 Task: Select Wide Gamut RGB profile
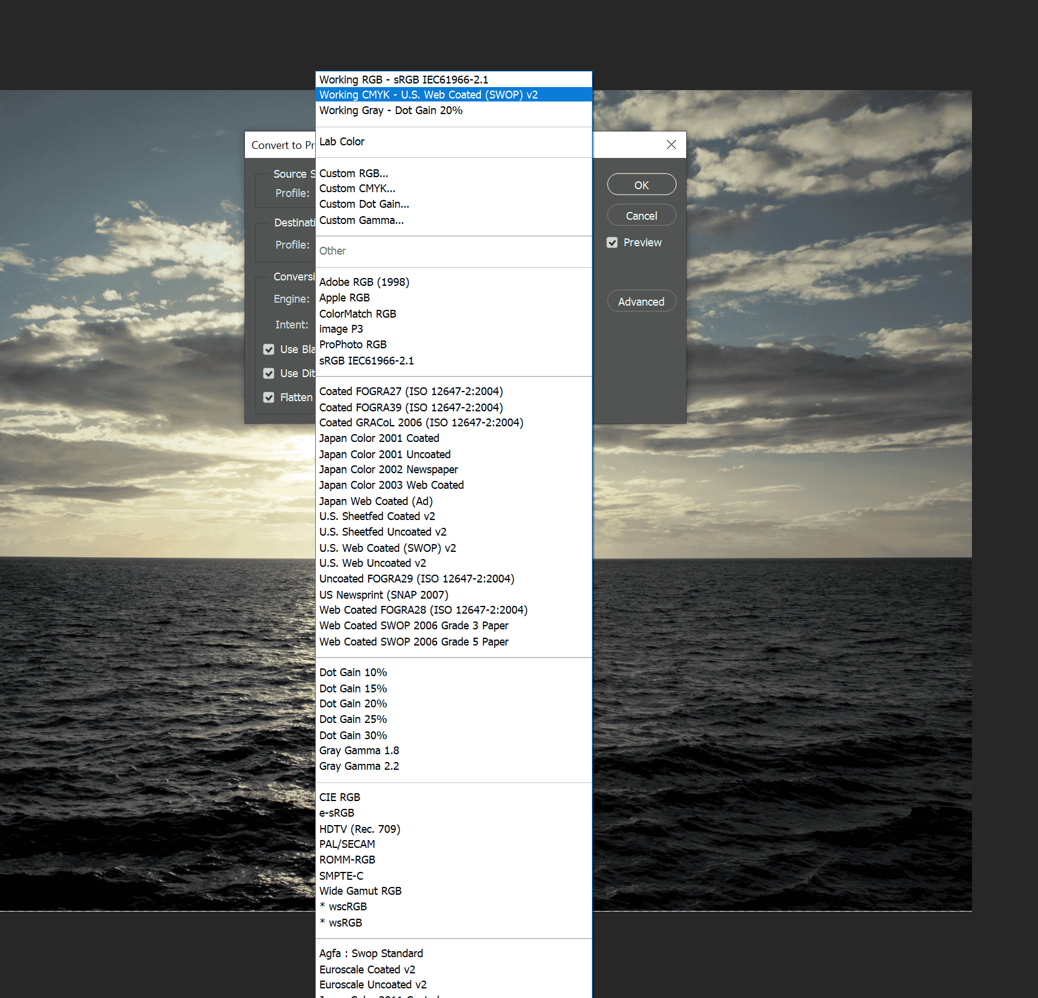click(360, 891)
